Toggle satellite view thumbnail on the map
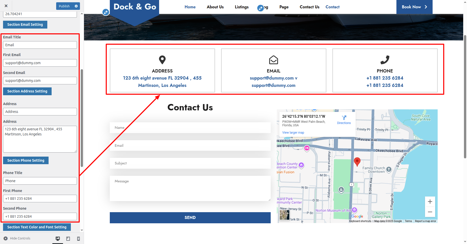This screenshot has width=467, height=244. point(285,215)
